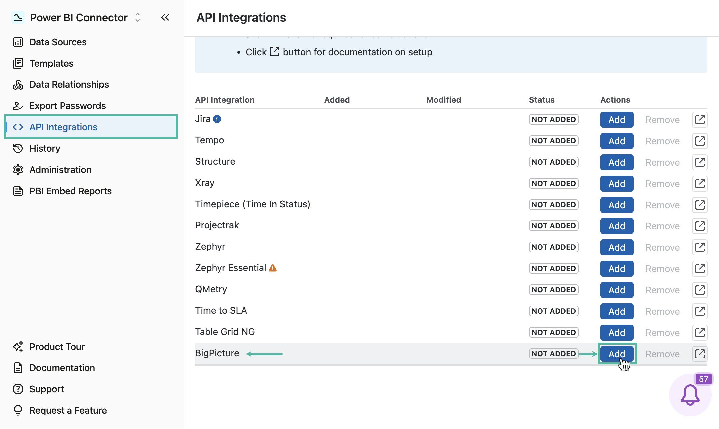This screenshot has height=429, width=719.
Task: Add the Zephyr Essential integration
Action: [x=617, y=269]
